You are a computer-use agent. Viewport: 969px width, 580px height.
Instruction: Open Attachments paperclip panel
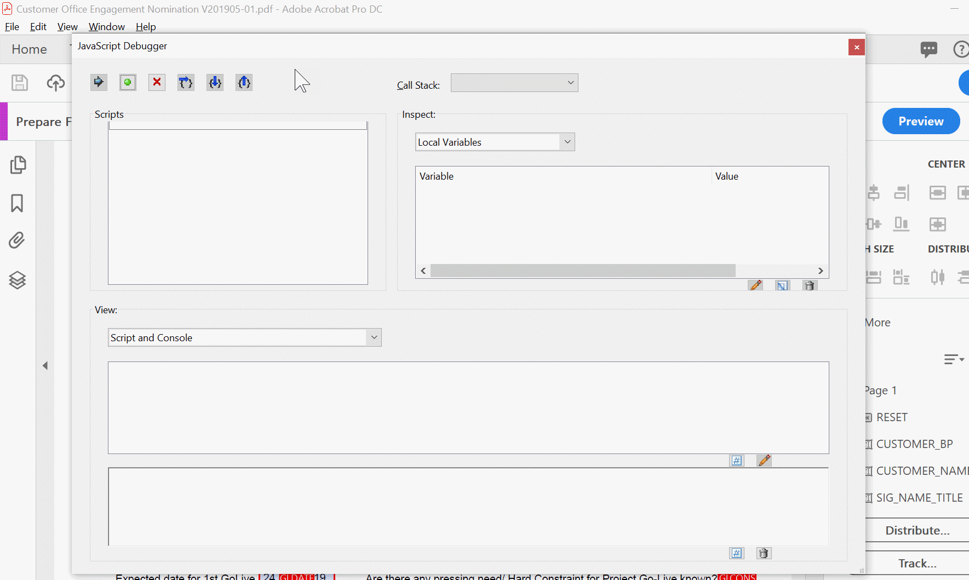tap(17, 240)
